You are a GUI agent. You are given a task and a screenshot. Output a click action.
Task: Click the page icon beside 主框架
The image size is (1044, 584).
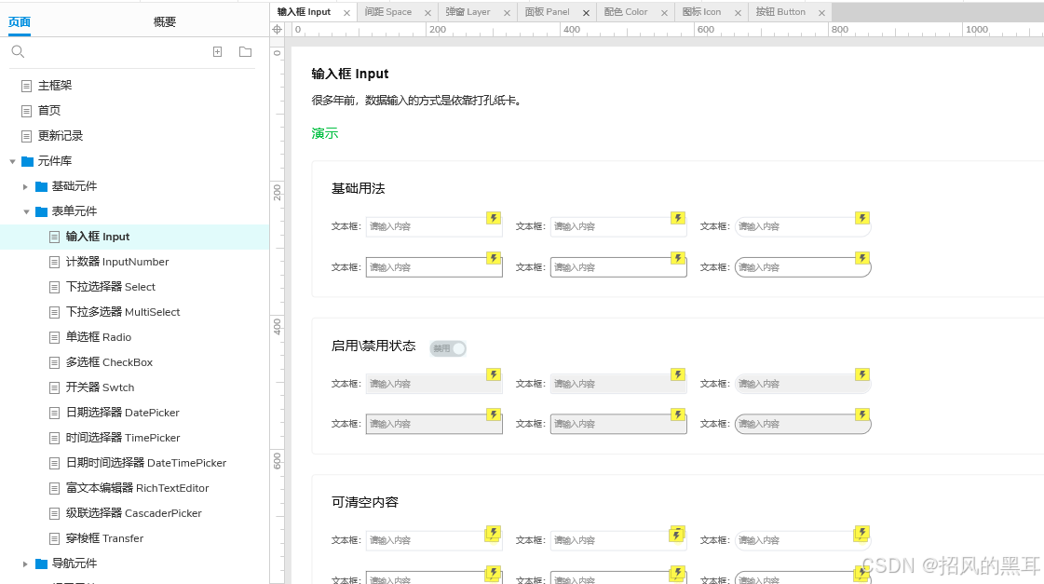click(27, 86)
